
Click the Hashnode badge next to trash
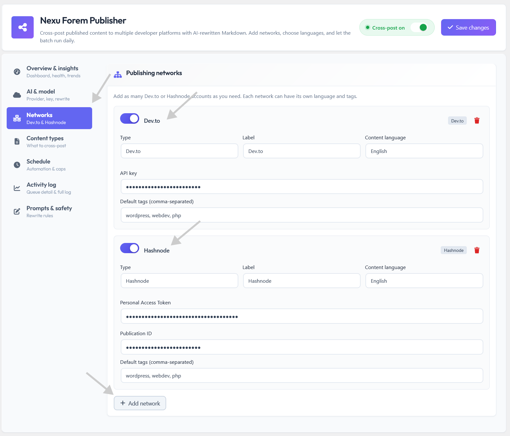coord(454,250)
